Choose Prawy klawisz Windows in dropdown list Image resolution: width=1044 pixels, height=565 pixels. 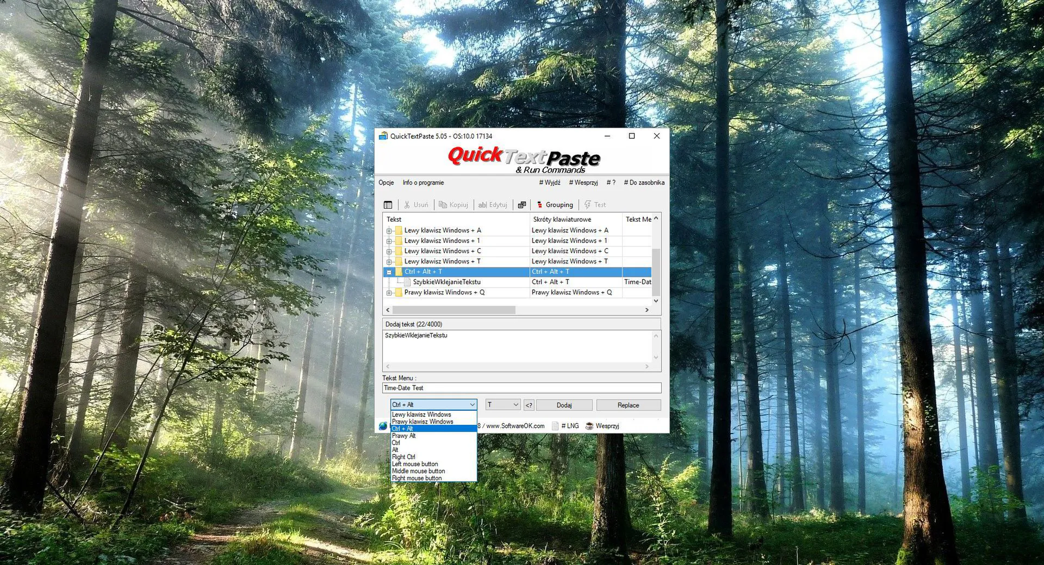(433, 422)
